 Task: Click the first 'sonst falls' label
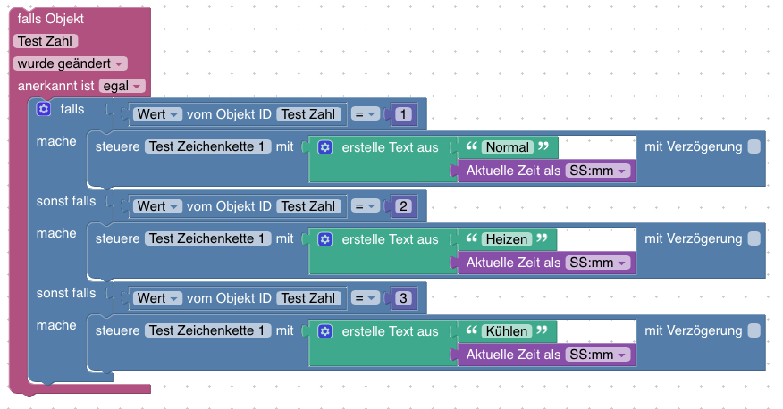pyautogui.click(x=66, y=201)
